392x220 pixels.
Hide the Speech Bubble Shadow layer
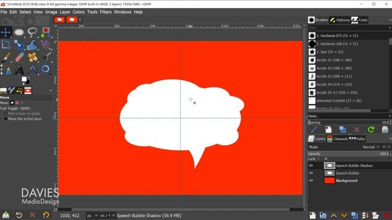pos(311,166)
